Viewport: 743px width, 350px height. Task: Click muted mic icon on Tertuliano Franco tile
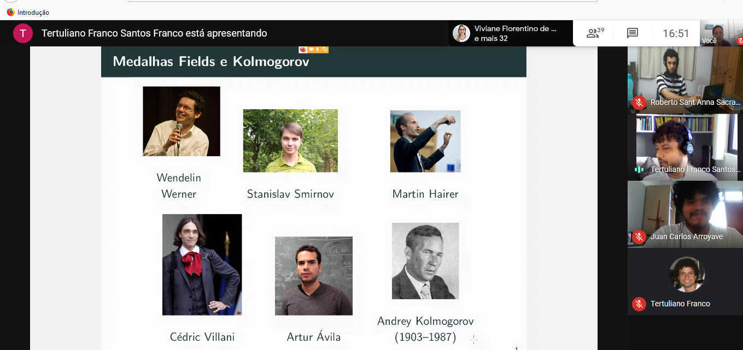tap(639, 304)
